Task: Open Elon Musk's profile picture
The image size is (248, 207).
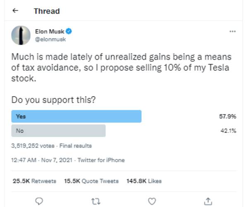Action: (x=20, y=35)
